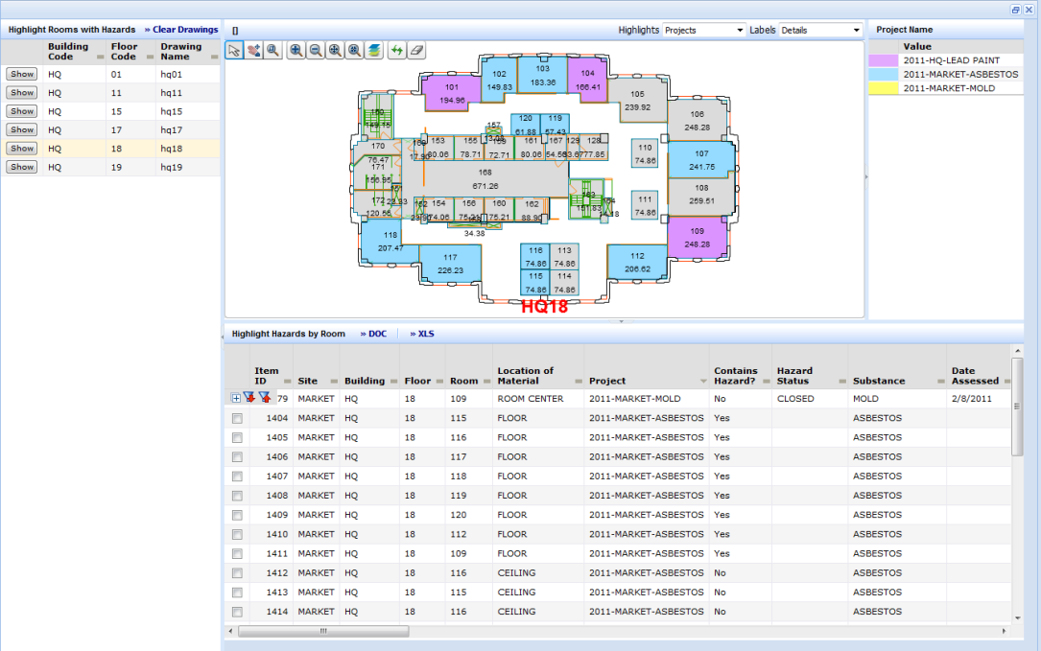
Task: Click the vertical scrollbar down arrow in hazards grid
Action: [1017, 617]
